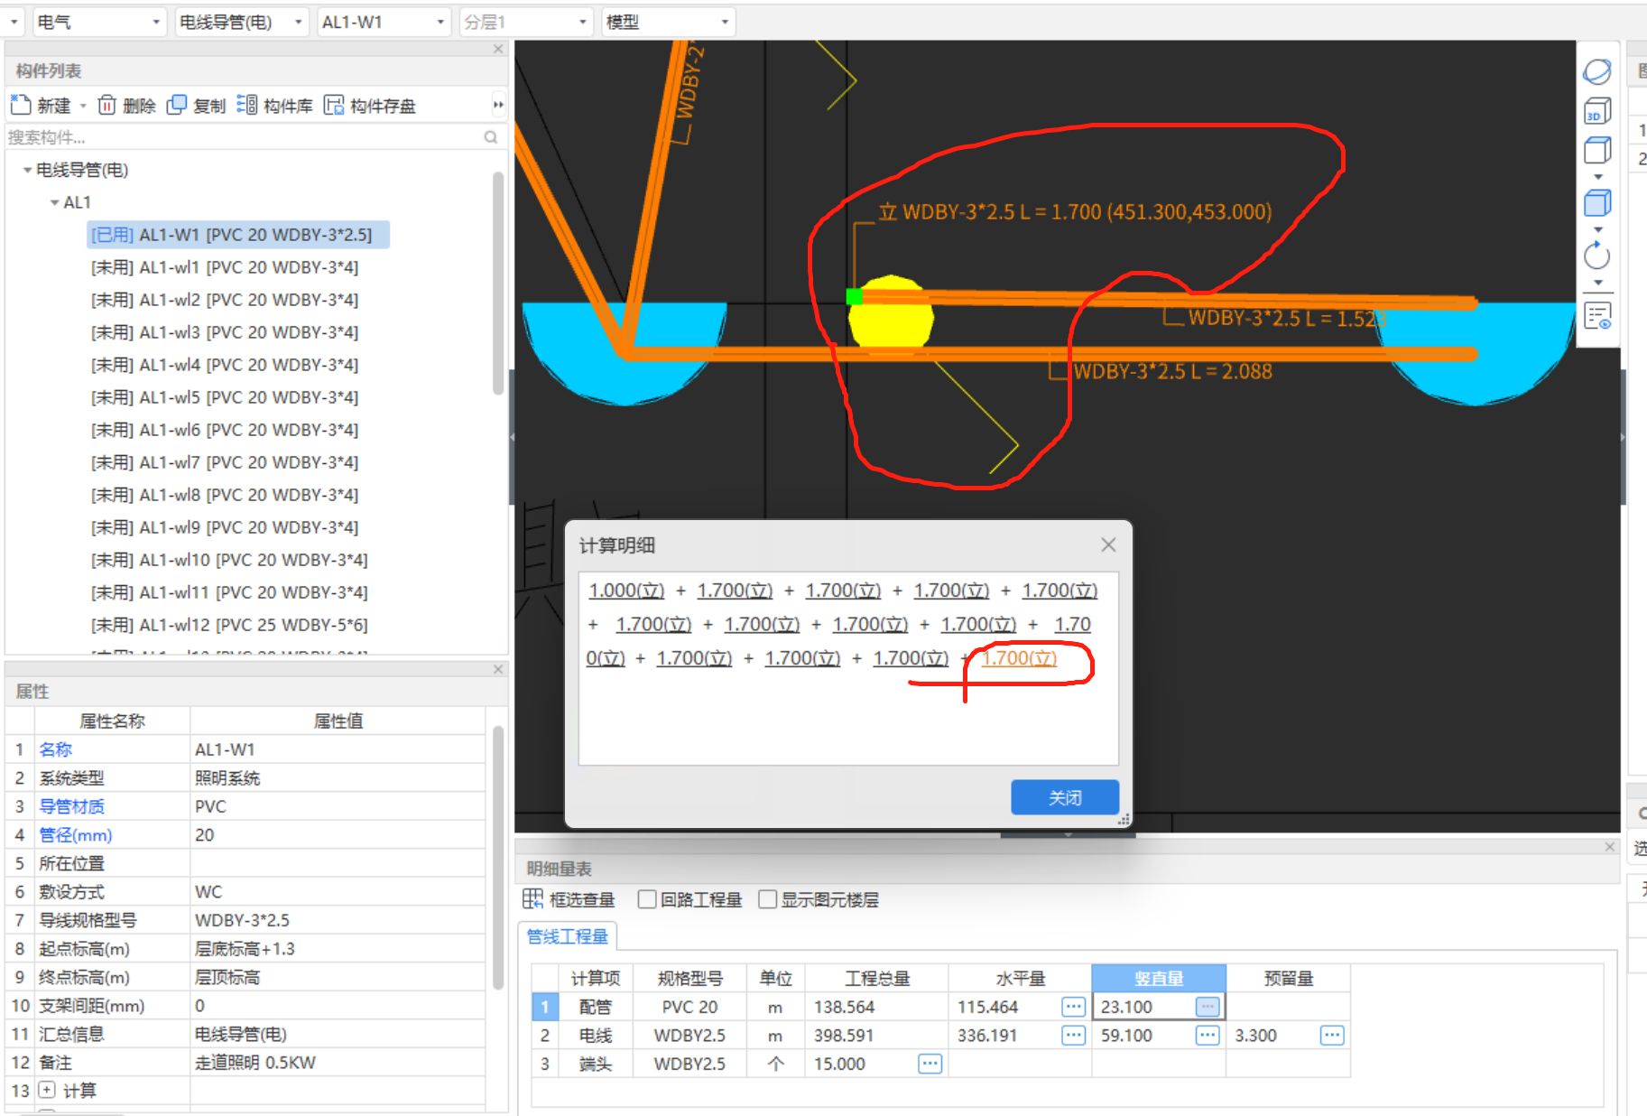Click the rotate view icon
This screenshot has height=1116, width=1647.
(x=1597, y=256)
